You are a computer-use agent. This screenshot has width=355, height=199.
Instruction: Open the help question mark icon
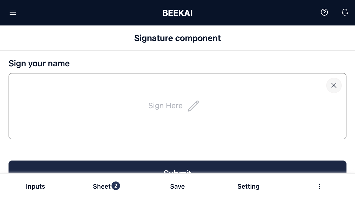(324, 12)
